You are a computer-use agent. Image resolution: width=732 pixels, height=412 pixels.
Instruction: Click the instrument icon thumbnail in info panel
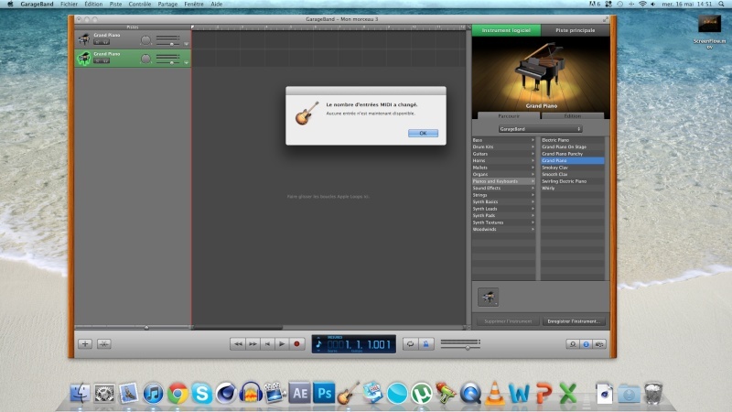489,296
